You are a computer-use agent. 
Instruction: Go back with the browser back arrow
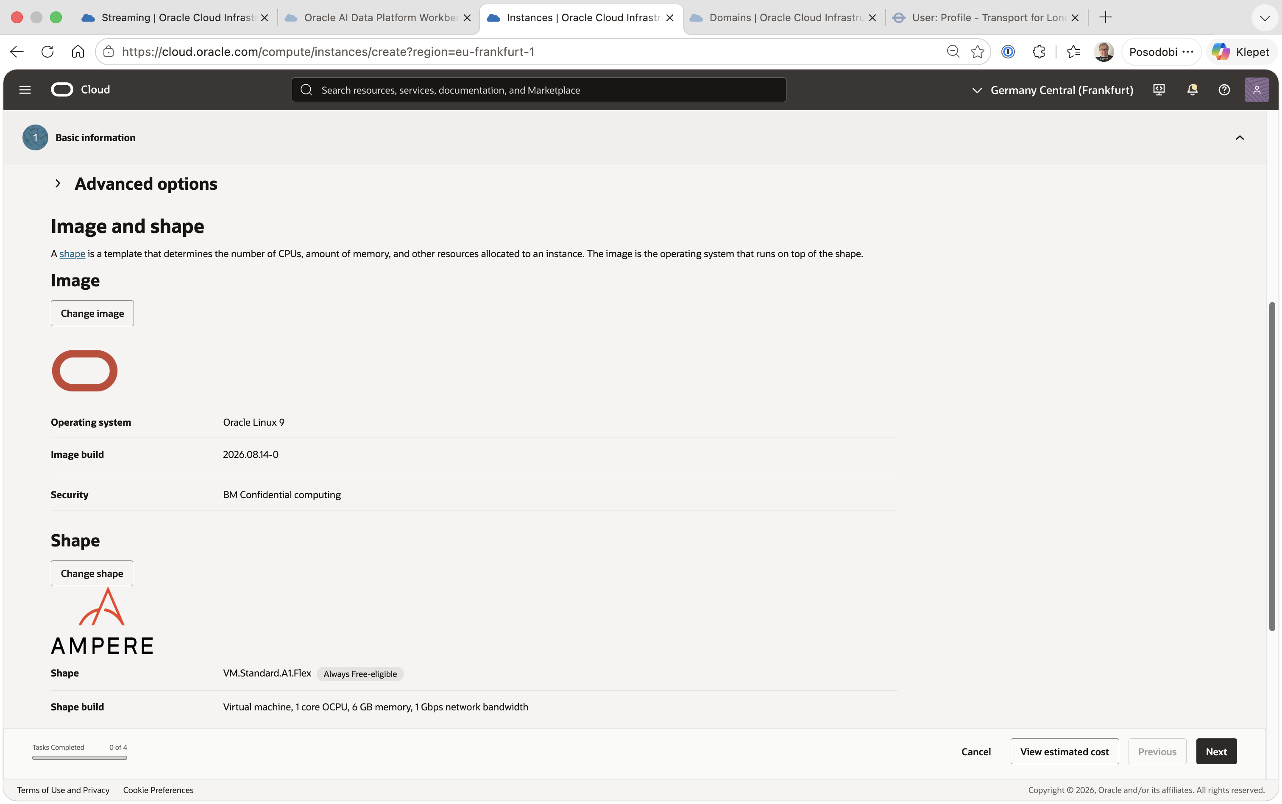[17, 52]
